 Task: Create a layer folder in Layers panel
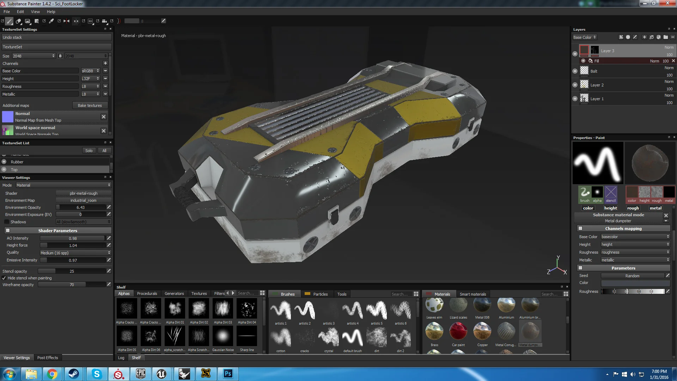pos(666,37)
